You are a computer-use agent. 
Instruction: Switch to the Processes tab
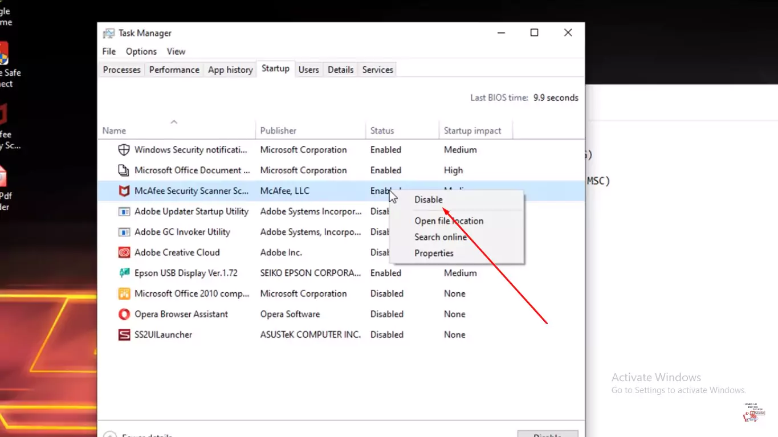click(121, 70)
